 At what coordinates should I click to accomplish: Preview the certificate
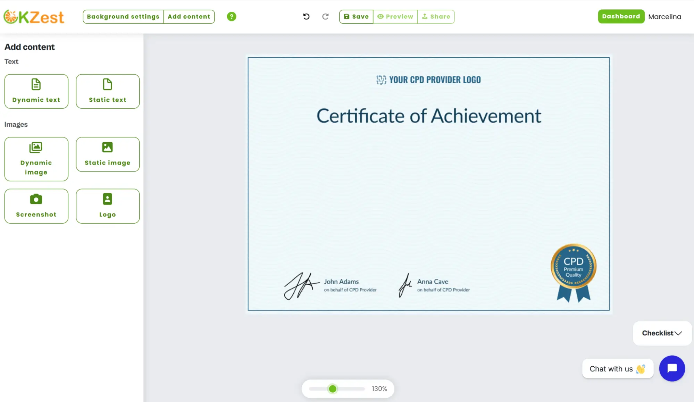coord(395,17)
